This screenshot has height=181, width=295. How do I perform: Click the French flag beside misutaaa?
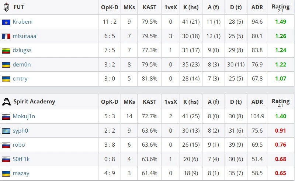tap(6, 36)
